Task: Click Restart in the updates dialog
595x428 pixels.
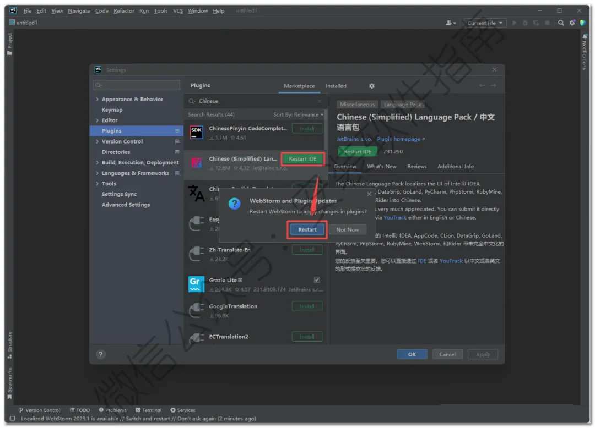Action: (307, 229)
